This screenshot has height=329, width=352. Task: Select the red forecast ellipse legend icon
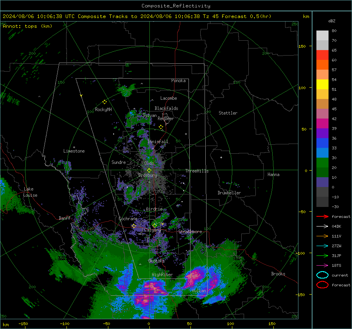pos(322,285)
